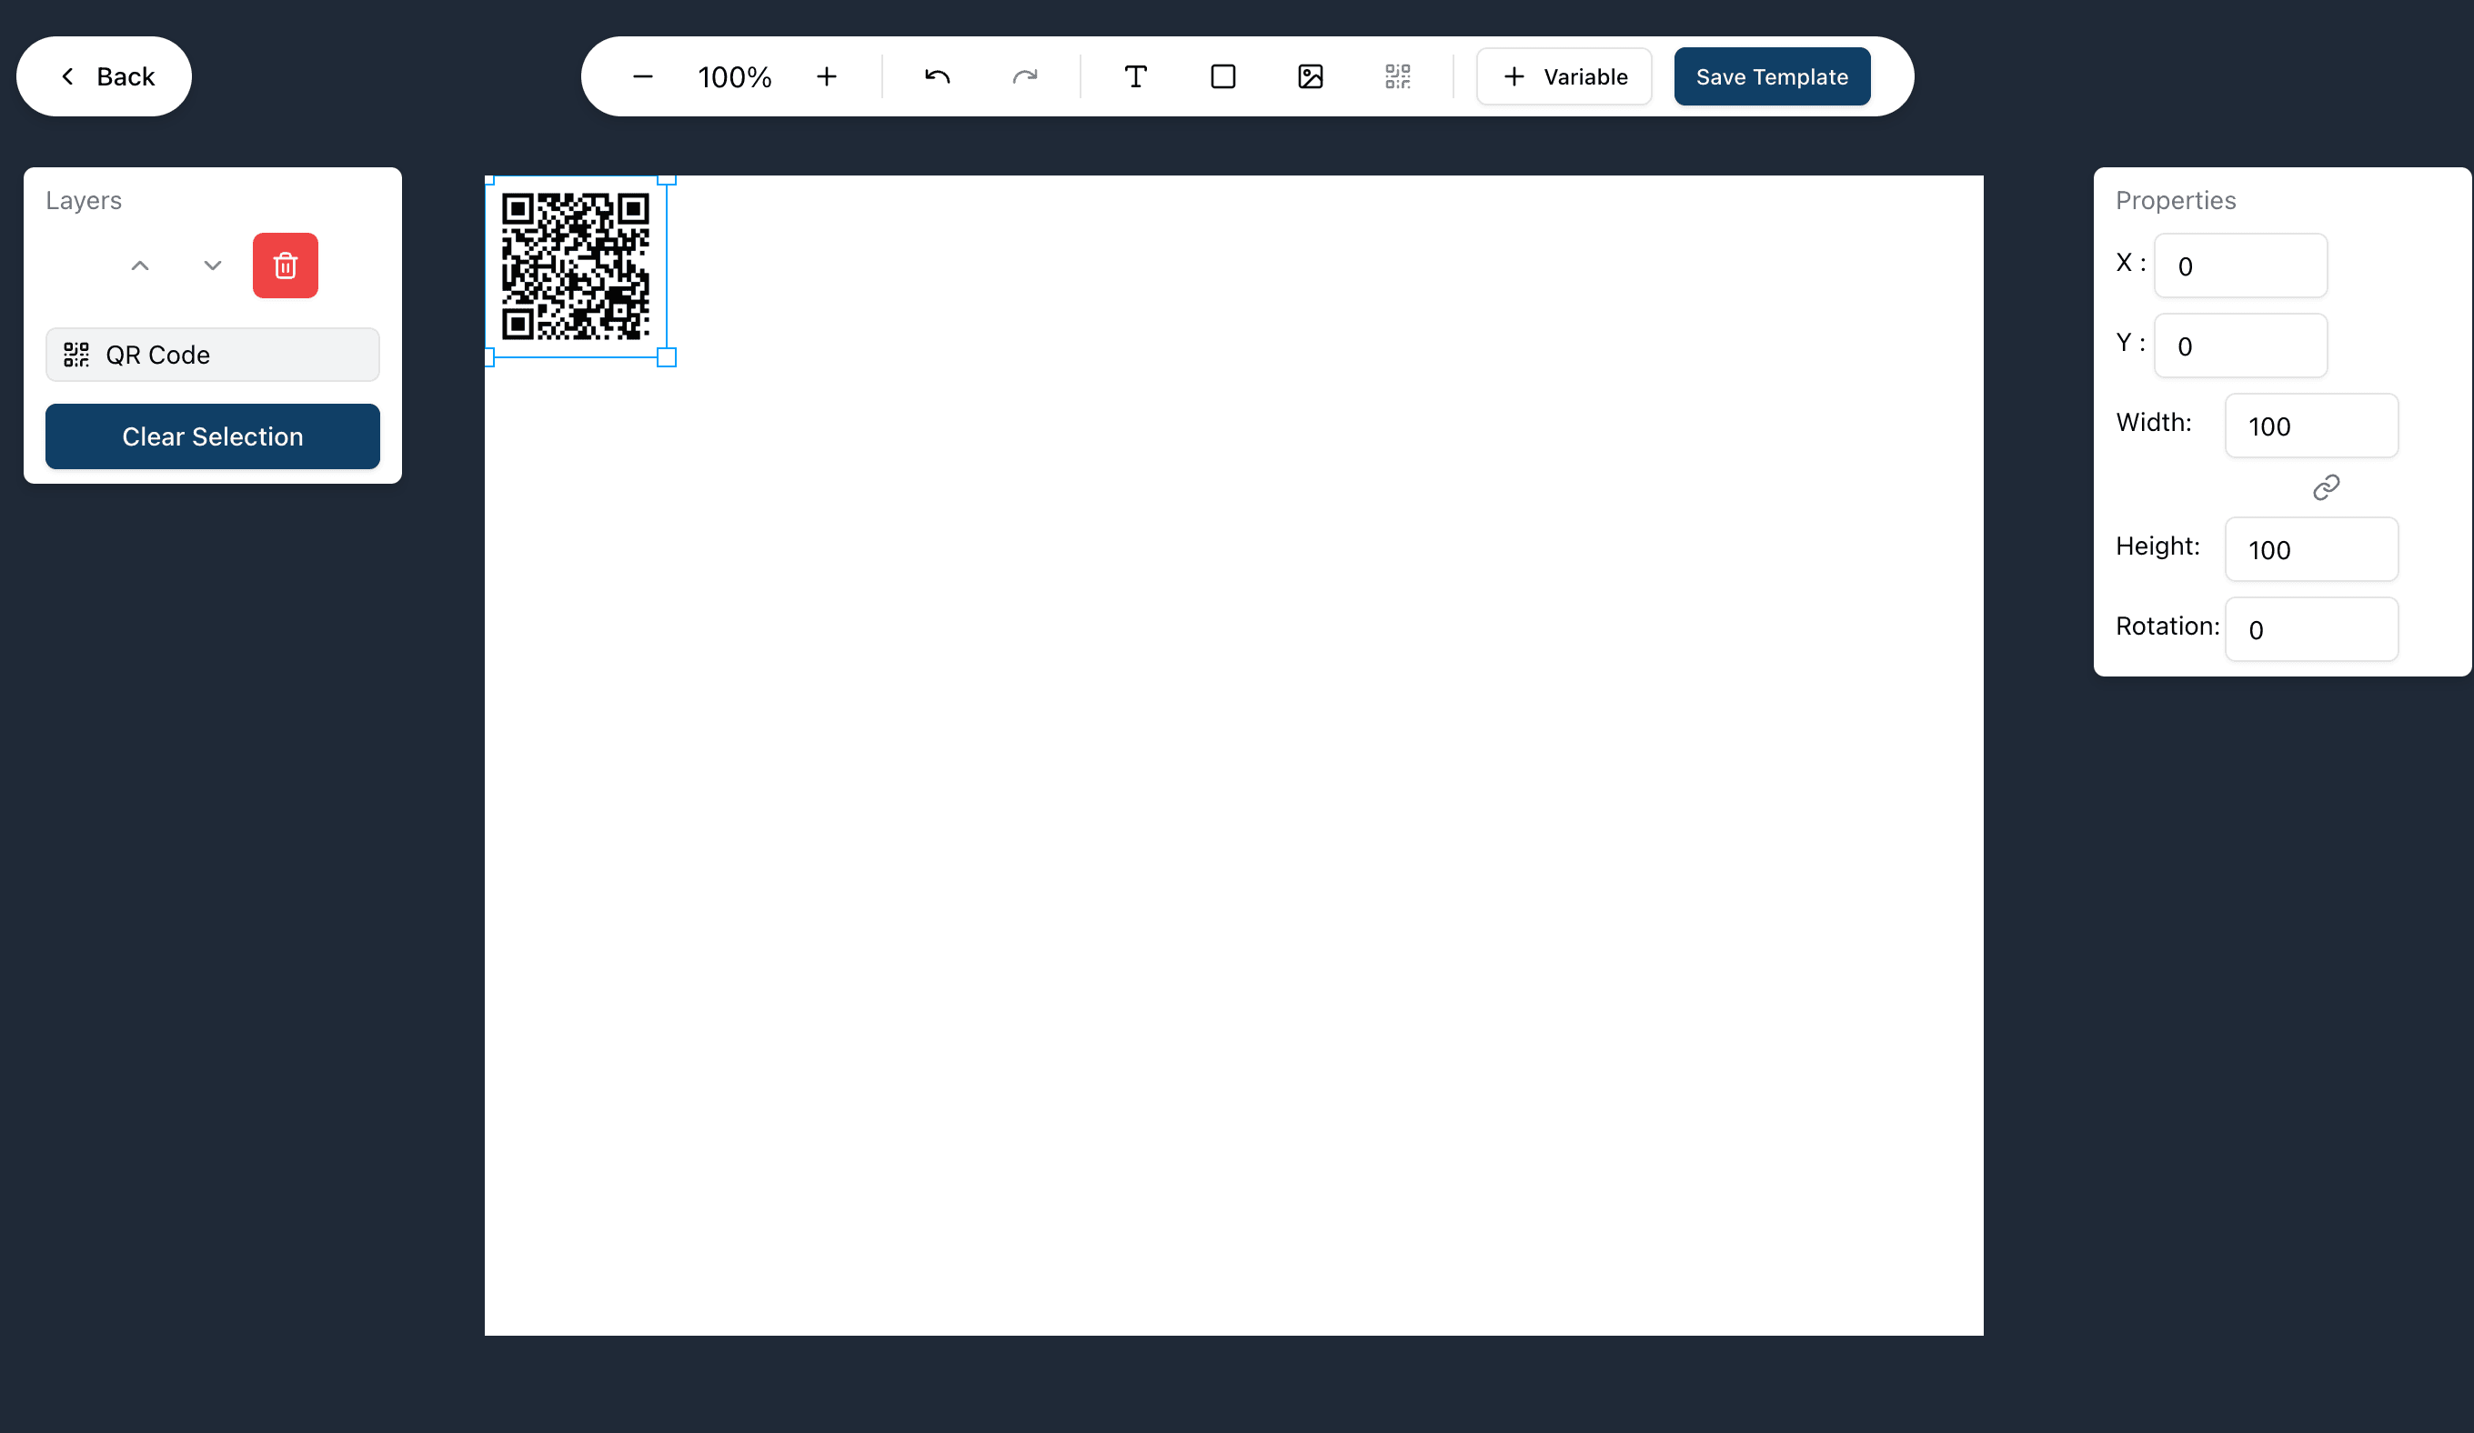
Task: Redo the last action
Action: [1024, 75]
